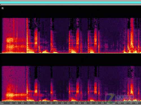Screen dimensions: 141x105
Task: Click the "hms" time format label
Action: (x=2, y=103)
